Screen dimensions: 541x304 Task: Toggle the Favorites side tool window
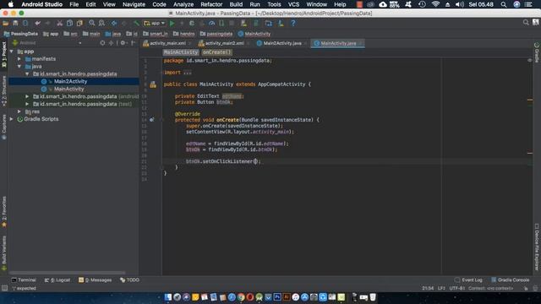coord(3,212)
